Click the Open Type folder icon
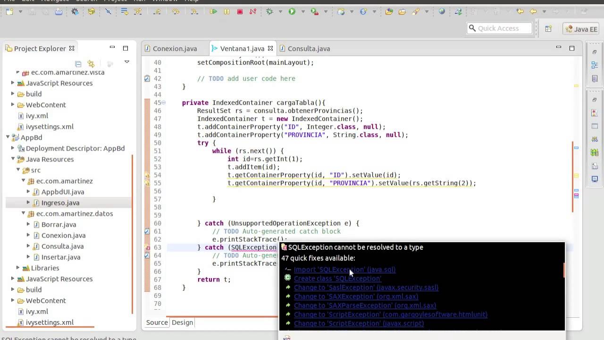 pos(389,12)
